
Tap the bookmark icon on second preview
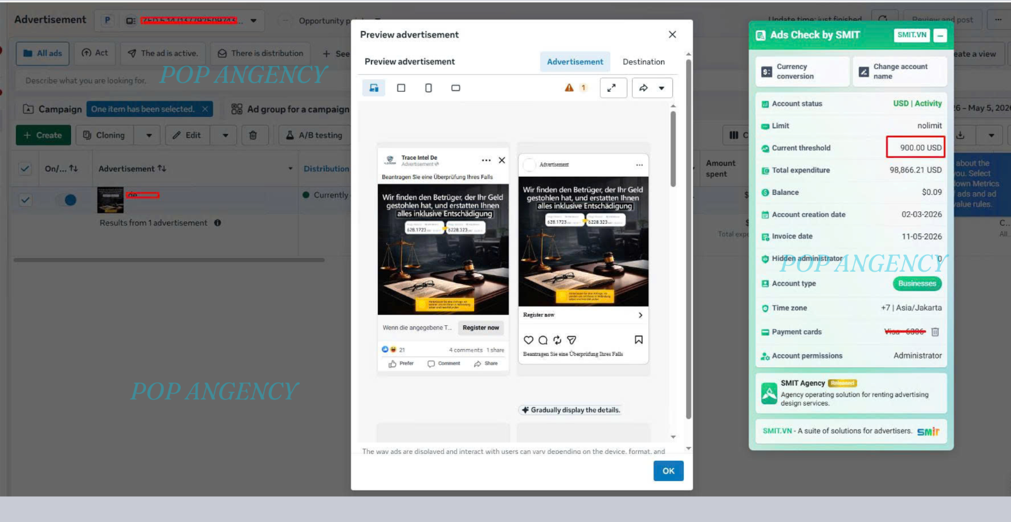click(638, 340)
